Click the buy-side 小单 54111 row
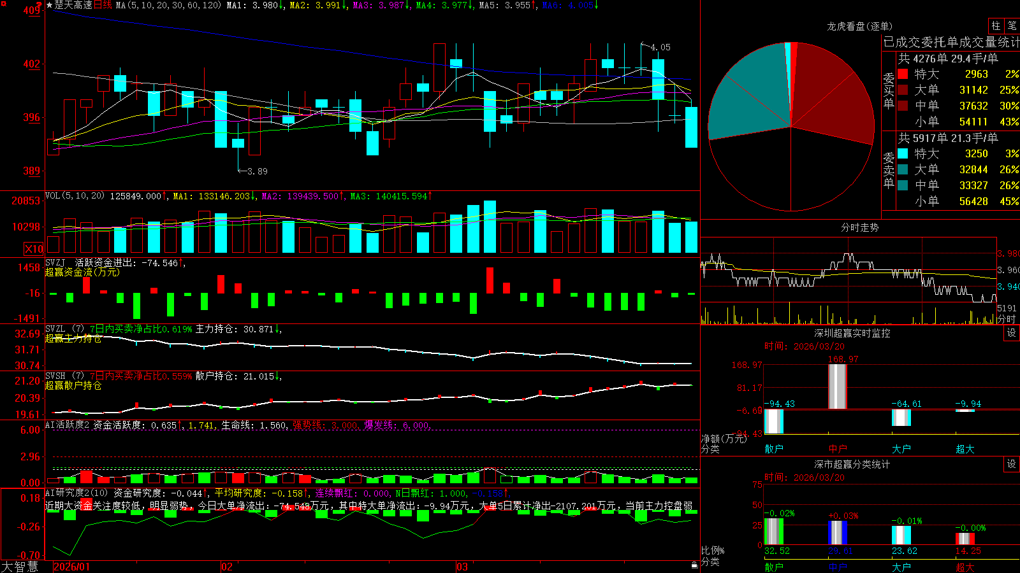Image resolution: width=1020 pixels, height=573 pixels. point(959,122)
